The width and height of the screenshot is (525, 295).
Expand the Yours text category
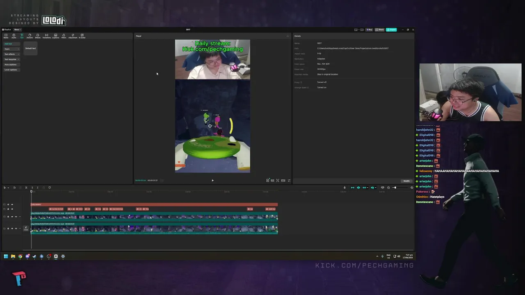(x=11, y=49)
